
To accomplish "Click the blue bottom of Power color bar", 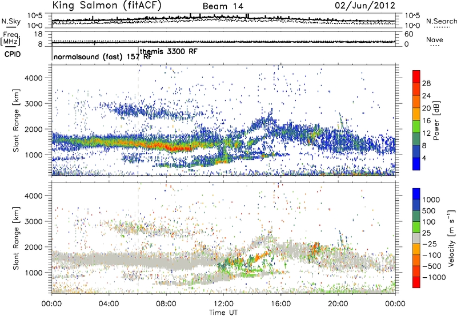I will click(x=416, y=164).
